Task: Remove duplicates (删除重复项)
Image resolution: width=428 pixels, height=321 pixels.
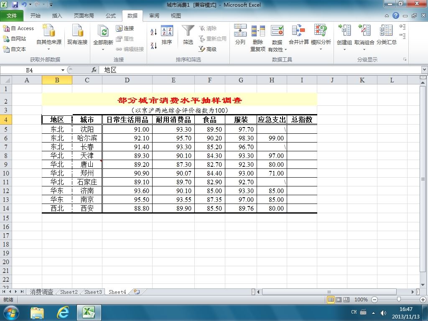Action: 258,38
